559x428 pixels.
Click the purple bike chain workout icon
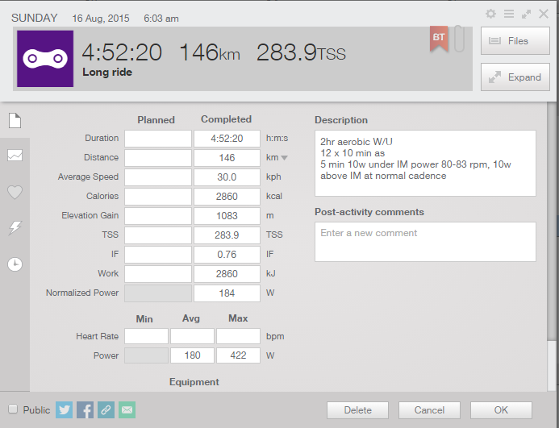tap(45, 59)
